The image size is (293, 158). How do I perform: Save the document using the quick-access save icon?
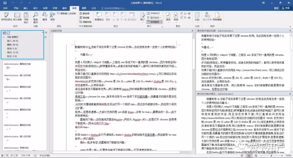(5, 3)
